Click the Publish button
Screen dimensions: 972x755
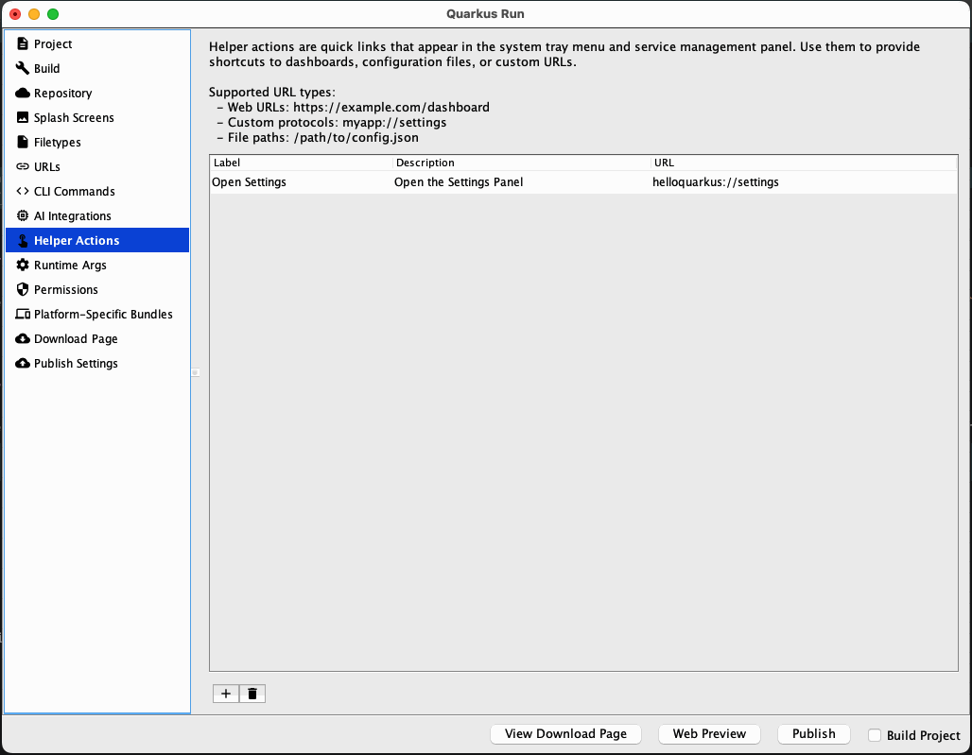813,733
